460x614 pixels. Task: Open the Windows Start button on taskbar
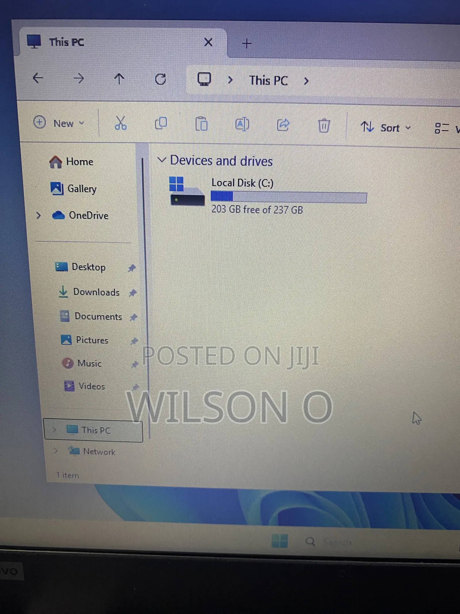pyautogui.click(x=279, y=540)
